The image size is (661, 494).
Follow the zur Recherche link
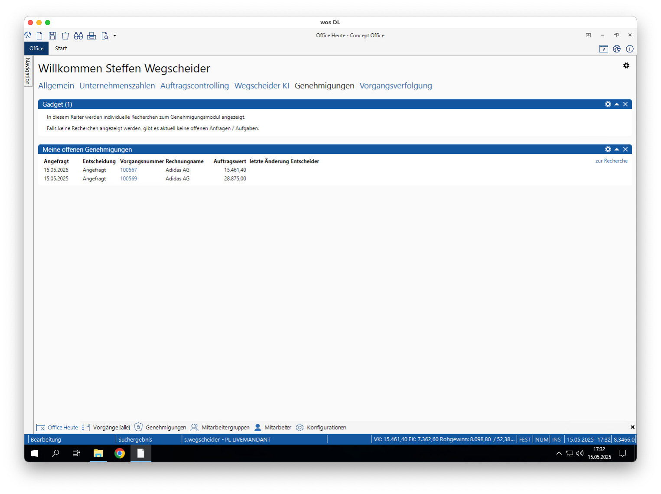pyautogui.click(x=611, y=161)
